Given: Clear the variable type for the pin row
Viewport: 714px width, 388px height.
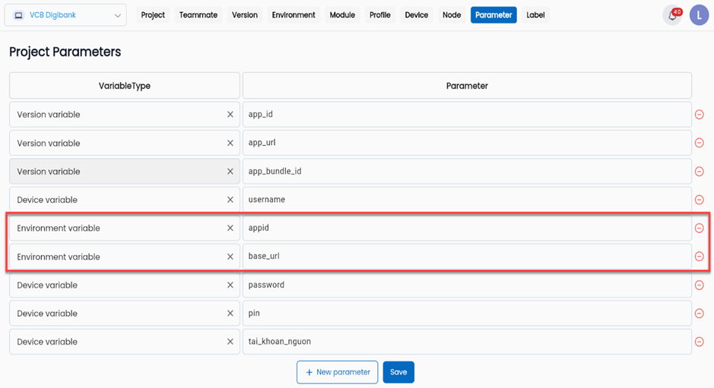Looking at the screenshot, I should click(x=230, y=314).
